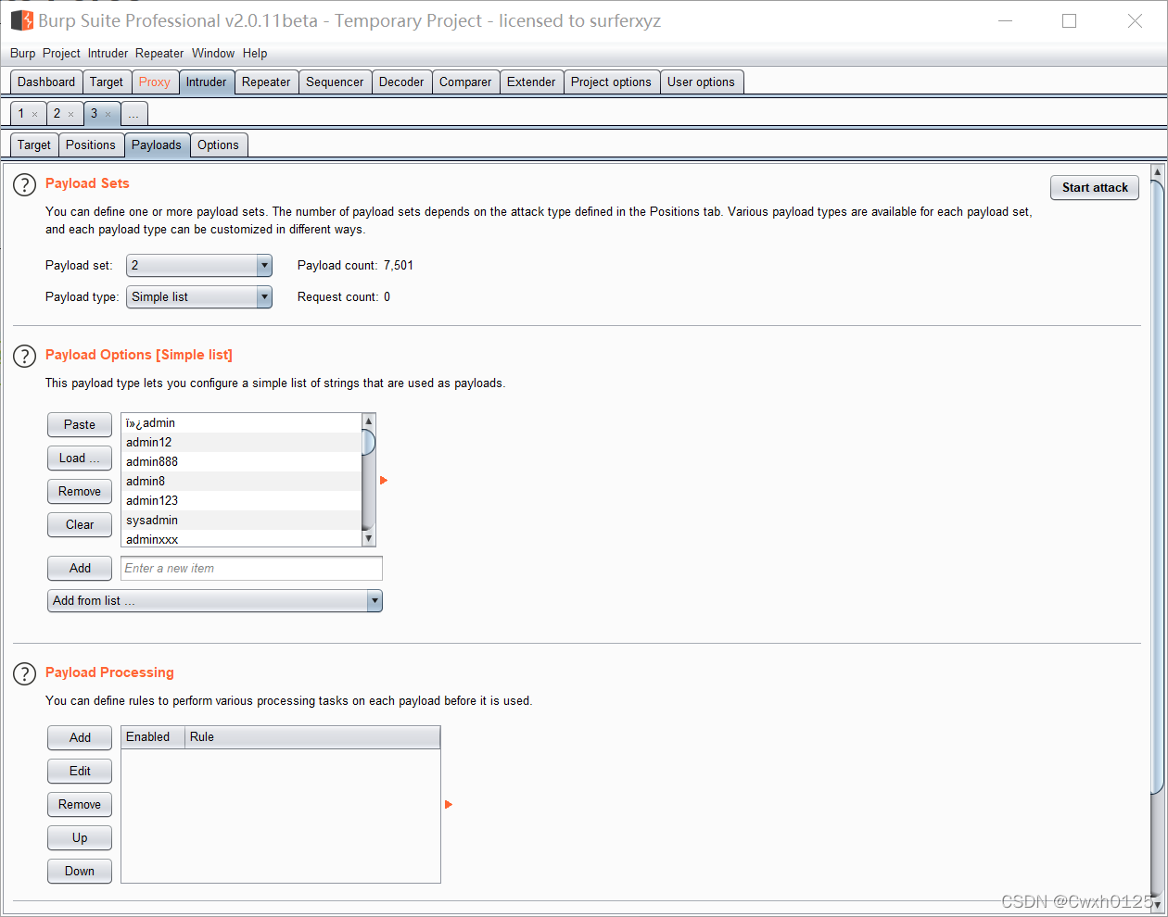
Task: Select admin8 in payload list
Action: [241, 482]
